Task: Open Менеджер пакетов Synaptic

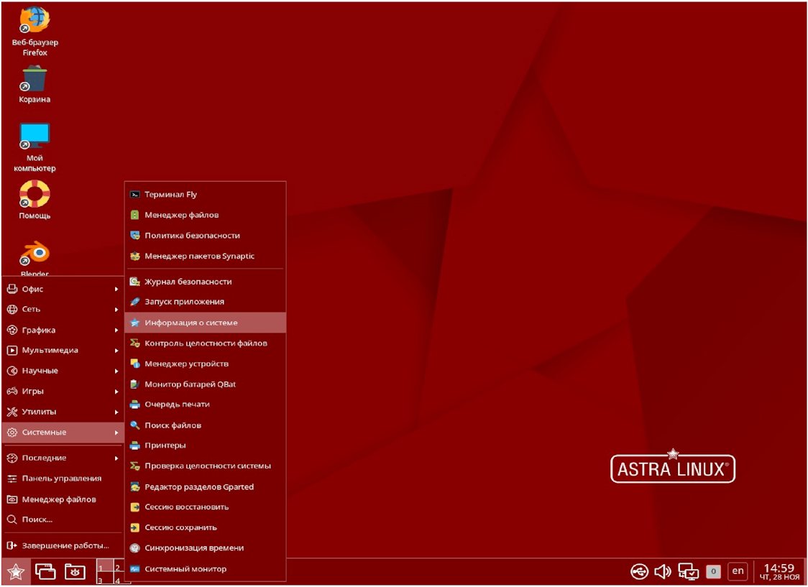Action: point(199,256)
